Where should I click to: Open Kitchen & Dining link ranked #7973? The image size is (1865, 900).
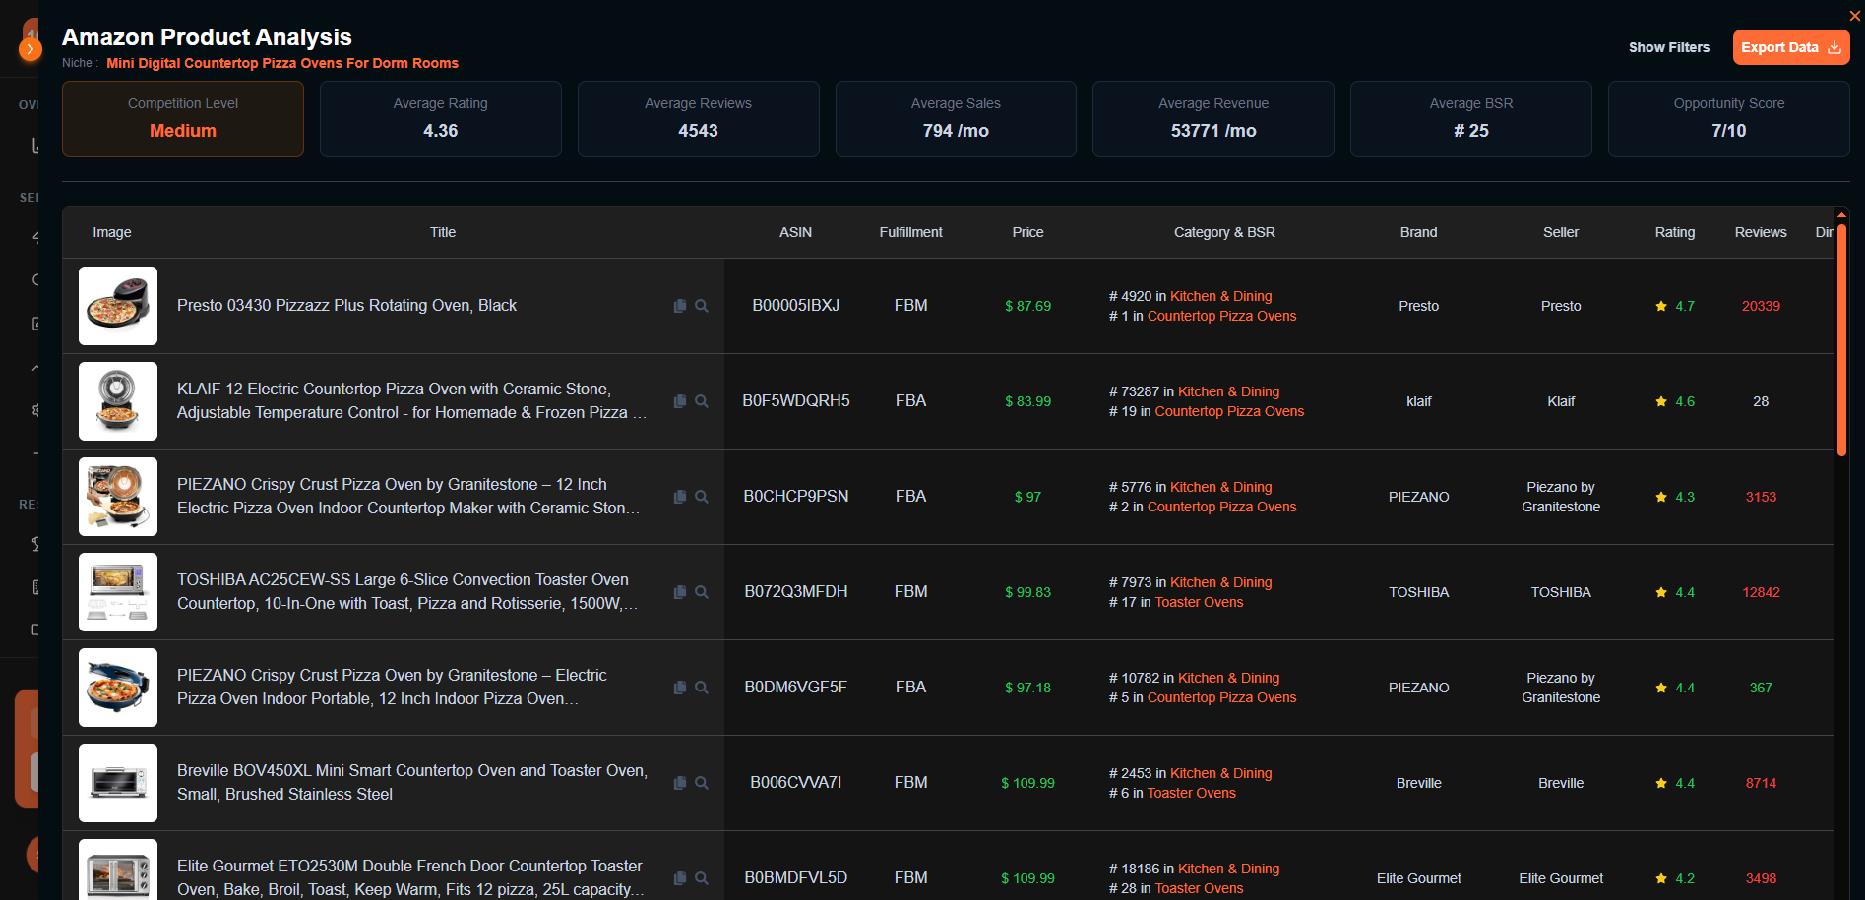[x=1220, y=582]
